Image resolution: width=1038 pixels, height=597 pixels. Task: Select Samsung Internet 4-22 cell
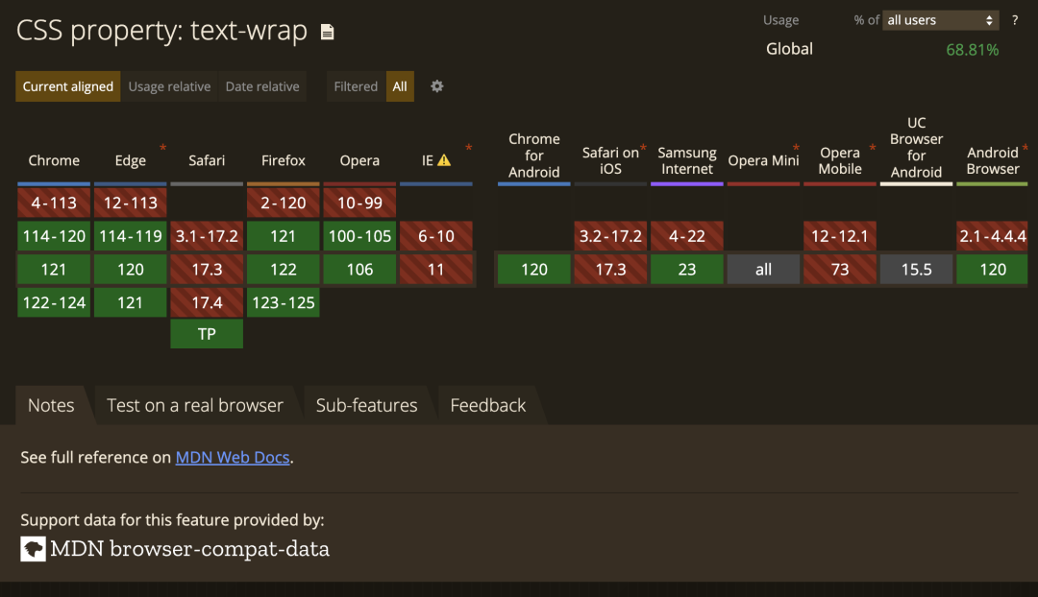[x=687, y=236]
